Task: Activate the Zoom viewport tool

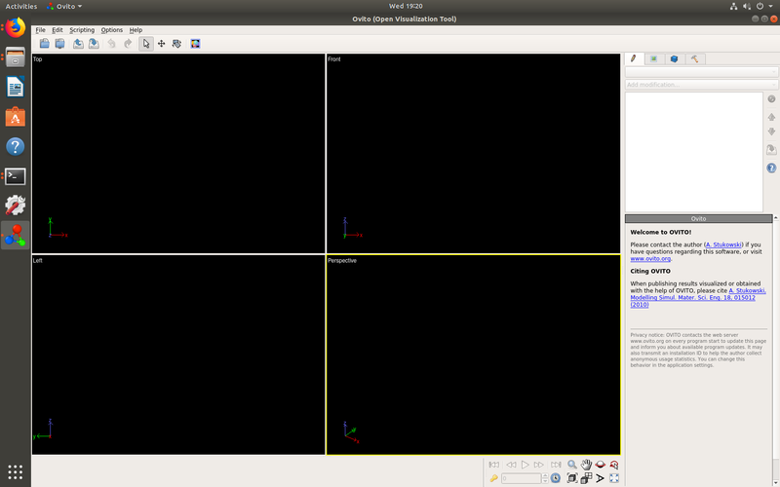Action: click(x=572, y=465)
